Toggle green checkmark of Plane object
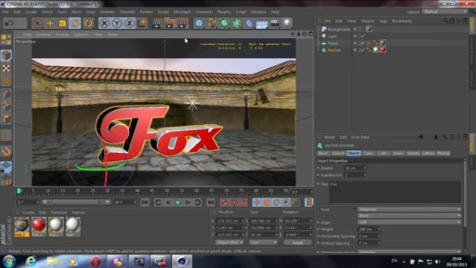 [362, 43]
